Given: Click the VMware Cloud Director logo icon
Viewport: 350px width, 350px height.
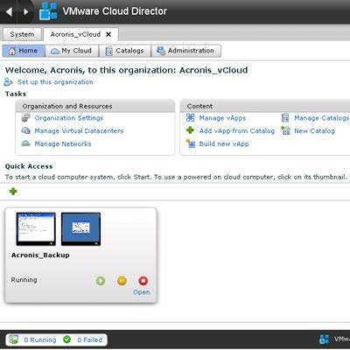Looking at the screenshot, I should point(49,11).
